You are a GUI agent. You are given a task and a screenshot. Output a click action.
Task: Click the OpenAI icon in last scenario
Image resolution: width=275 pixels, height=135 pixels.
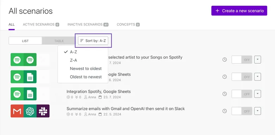tap(30, 111)
